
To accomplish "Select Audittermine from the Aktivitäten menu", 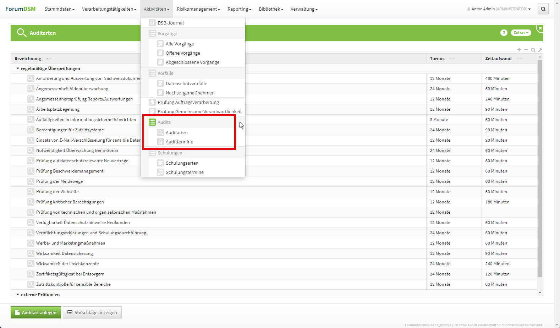I will pos(179,142).
